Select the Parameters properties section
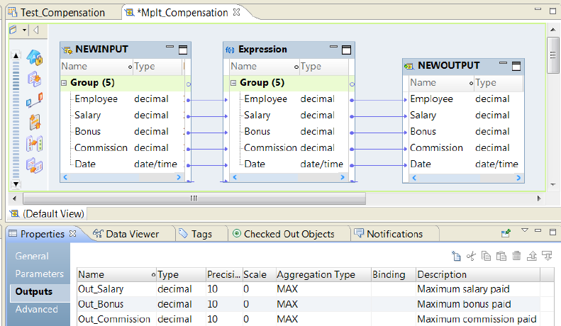The image size is (561, 326). click(40, 274)
